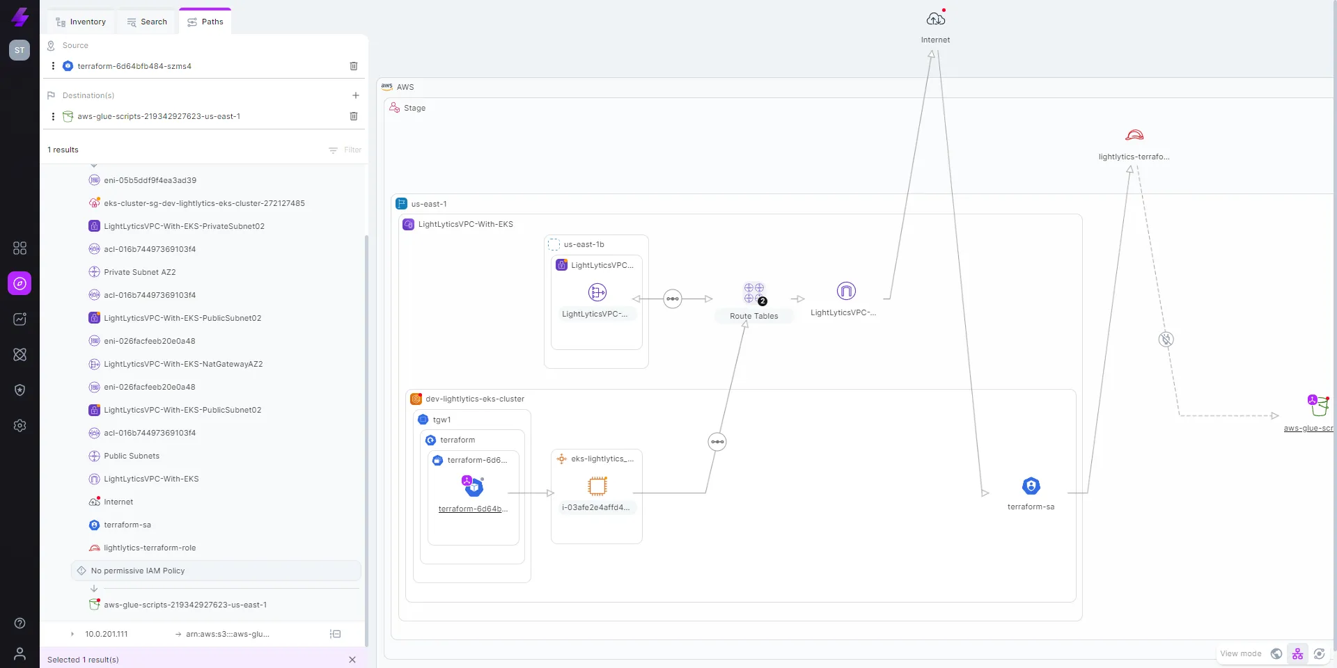Viewport: 1337px width, 668px height.
Task: Select terraform-sa row in path list
Action: (127, 525)
